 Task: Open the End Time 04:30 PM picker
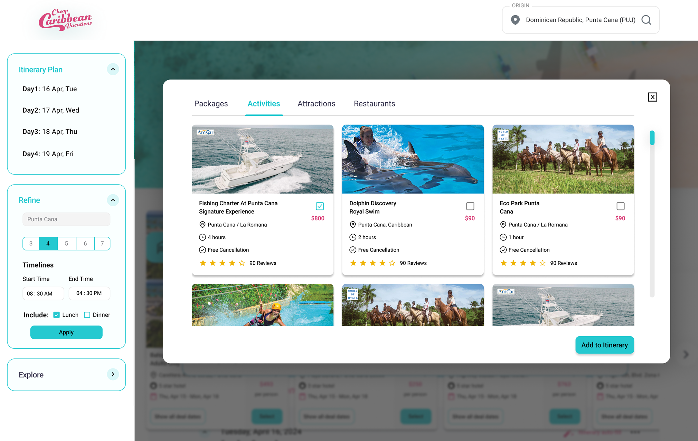pyautogui.click(x=89, y=293)
